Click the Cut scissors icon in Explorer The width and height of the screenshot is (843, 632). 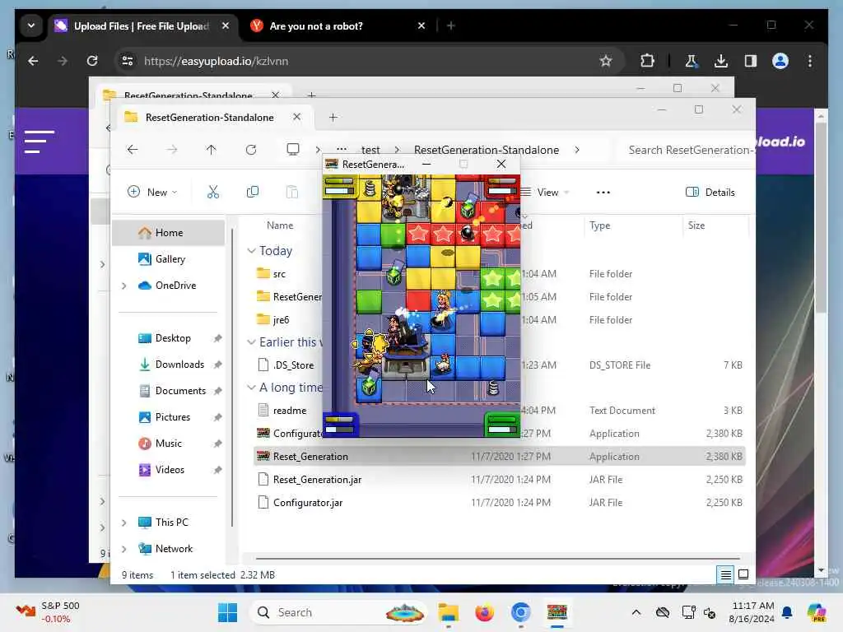(x=213, y=192)
